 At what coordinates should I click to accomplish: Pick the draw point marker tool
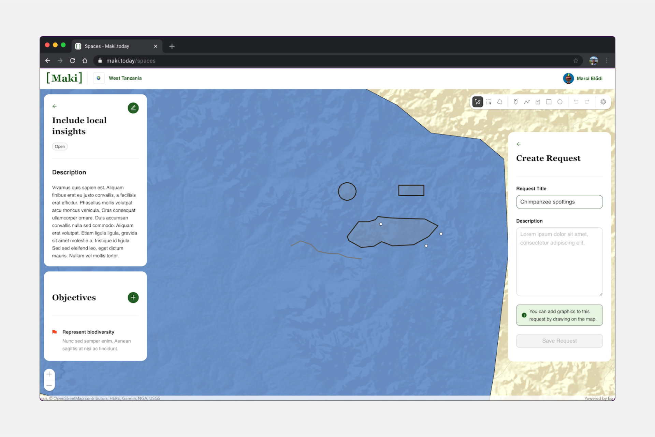tap(516, 102)
